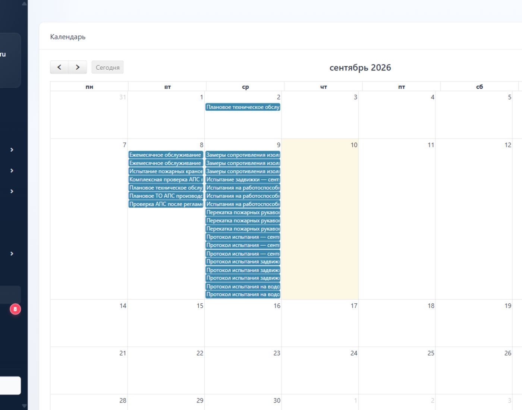The width and height of the screenshot is (522, 410).
Task: Select day number 30 in the calendar
Action: [x=277, y=400]
